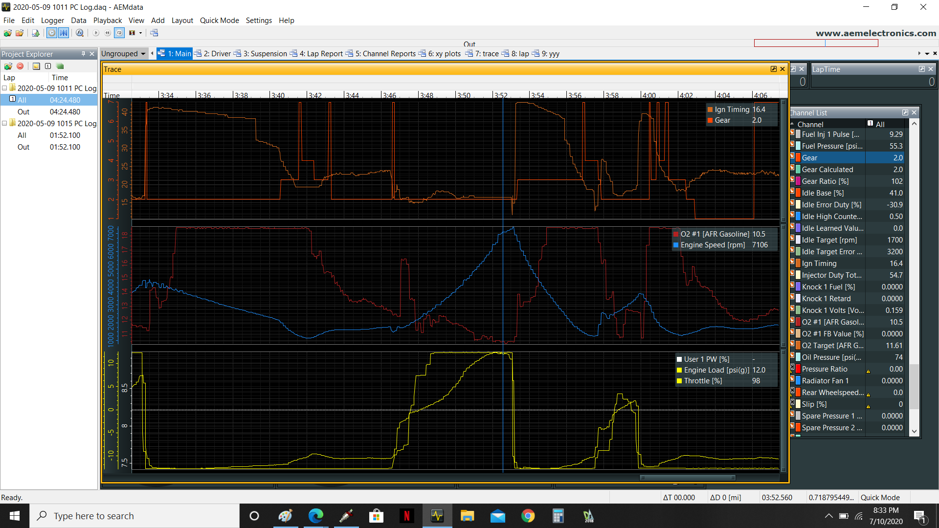This screenshot has width=939, height=528.
Task: Click the Channel column sort arrow
Action: click(x=792, y=124)
